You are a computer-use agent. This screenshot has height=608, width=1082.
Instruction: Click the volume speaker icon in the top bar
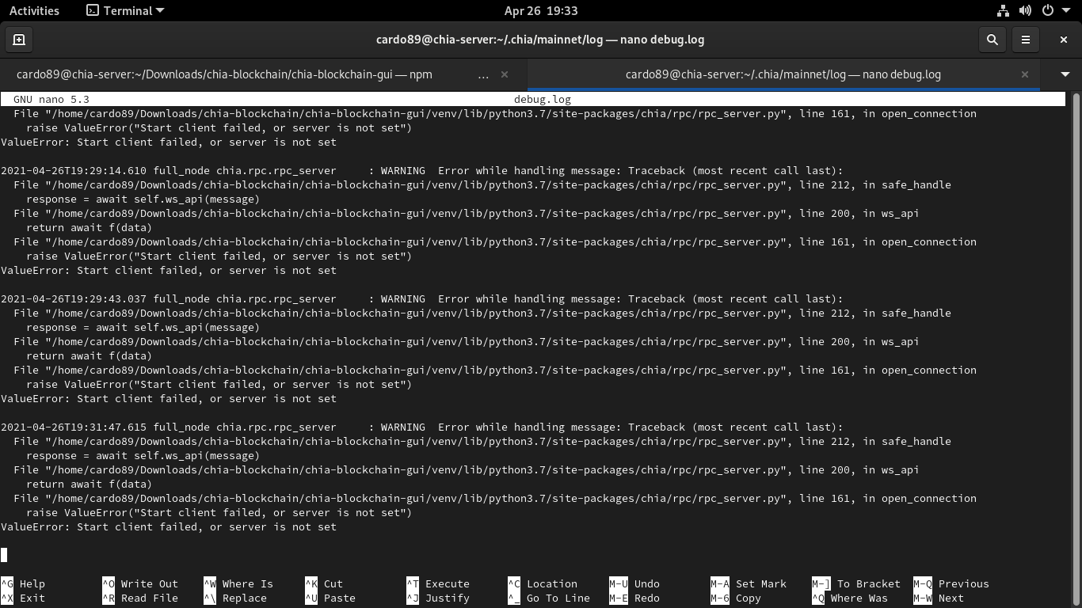(x=1025, y=10)
